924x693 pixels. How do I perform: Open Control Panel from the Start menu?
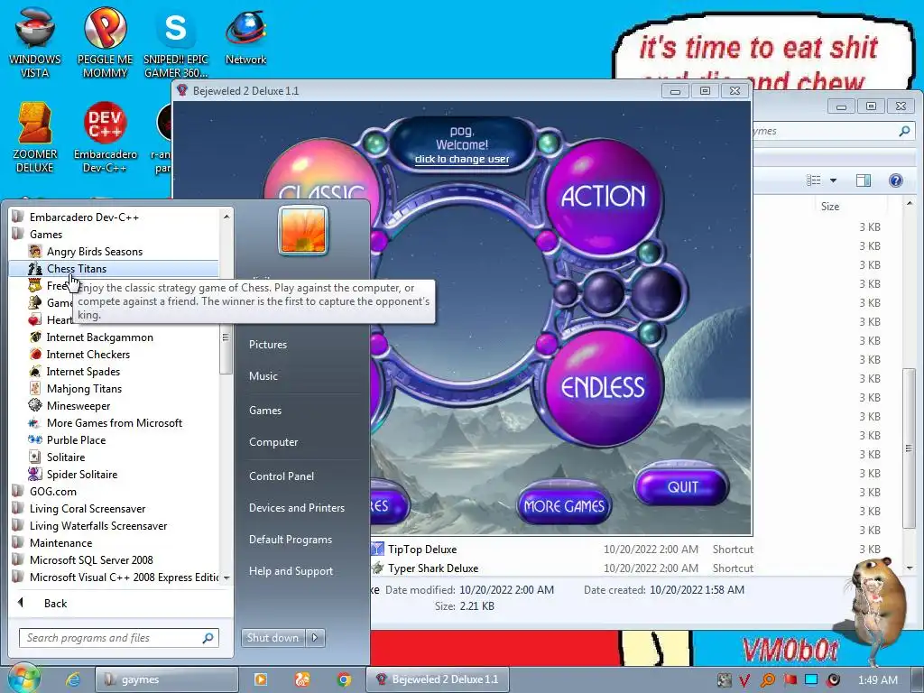click(282, 476)
